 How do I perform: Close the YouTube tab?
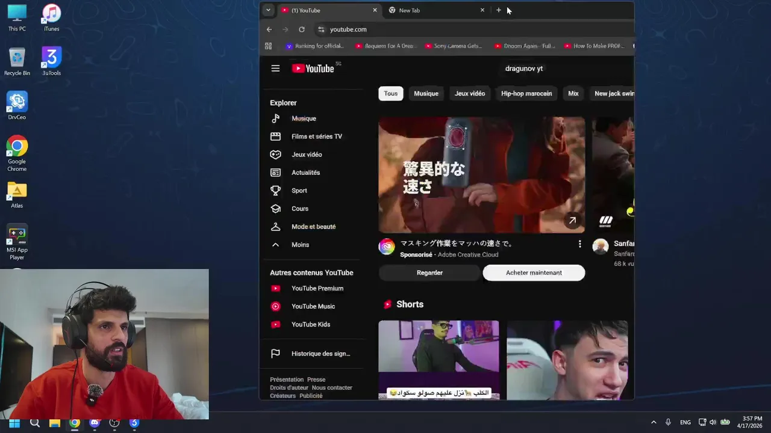[x=375, y=10]
